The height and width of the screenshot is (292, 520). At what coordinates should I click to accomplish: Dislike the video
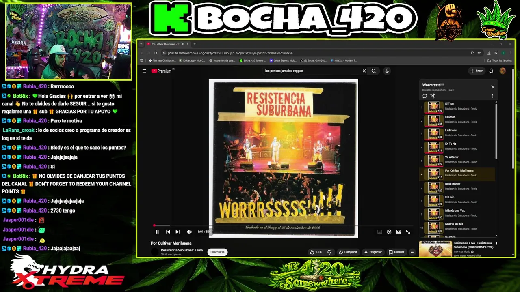coord(329,252)
